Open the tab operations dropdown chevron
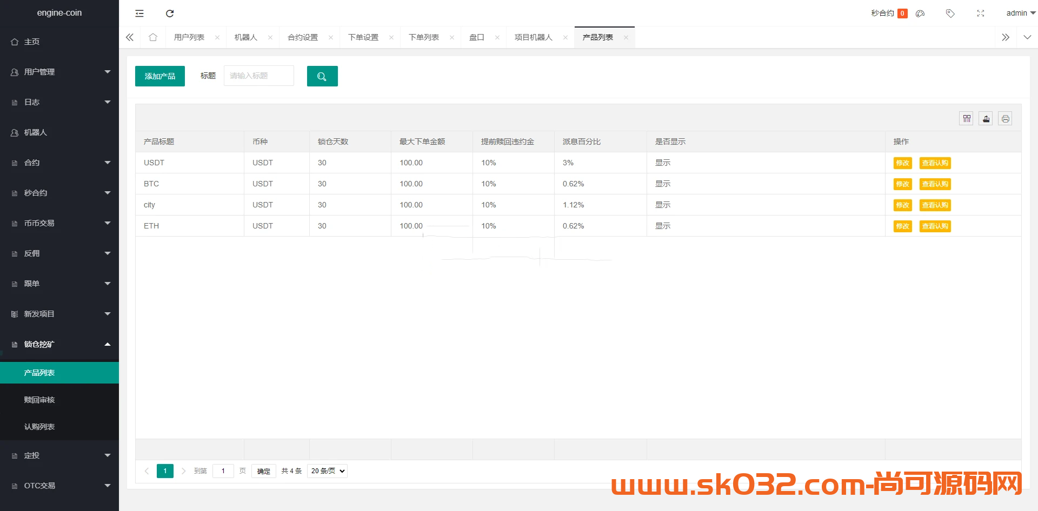The image size is (1038, 511). tap(1027, 37)
